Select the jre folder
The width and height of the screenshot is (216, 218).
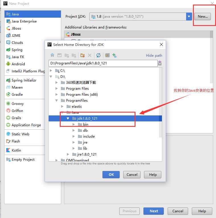pyautogui.click(x=83, y=142)
